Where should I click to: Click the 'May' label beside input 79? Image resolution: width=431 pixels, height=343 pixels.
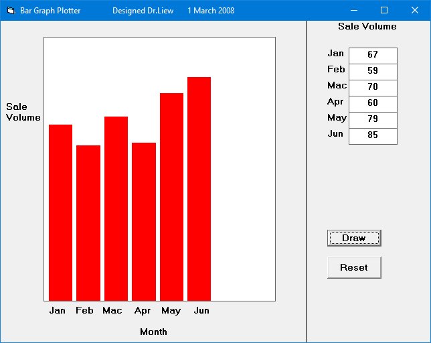click(337, 118)
